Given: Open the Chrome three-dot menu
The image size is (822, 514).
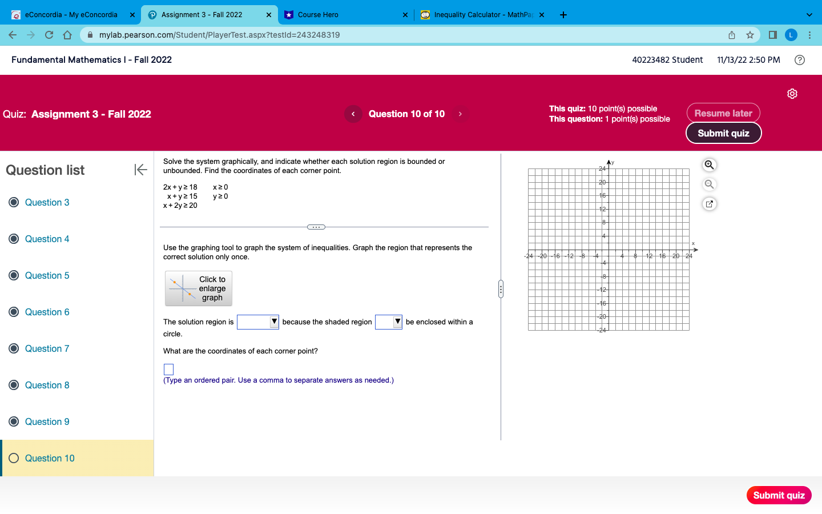Looking at the screenshot, I should [809, 35].
